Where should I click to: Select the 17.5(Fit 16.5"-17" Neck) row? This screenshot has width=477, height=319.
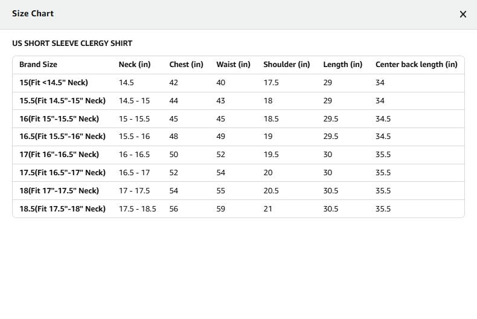pos(62,173)
